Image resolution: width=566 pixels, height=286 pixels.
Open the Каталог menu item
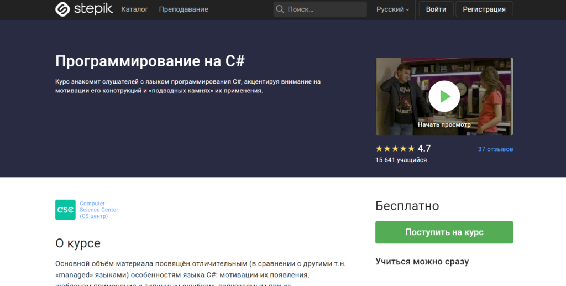[x=134, y=9]
